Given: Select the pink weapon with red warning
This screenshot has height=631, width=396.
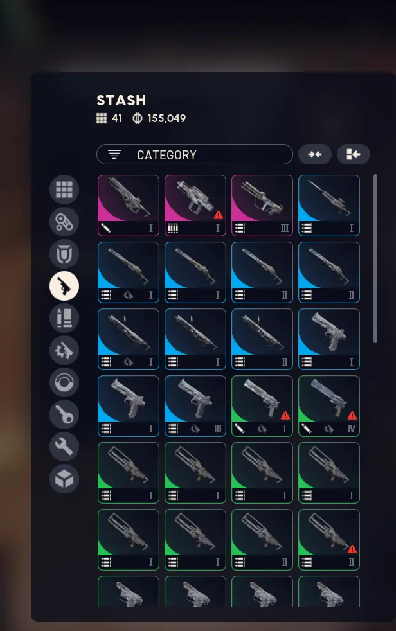Looking at the screenshot, I should click(195, 206).
